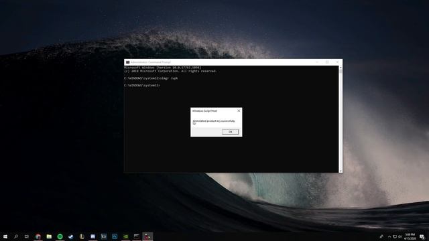Open the NVIDIA app on the taskbar

pyautogui.click(x=125, y=236)
